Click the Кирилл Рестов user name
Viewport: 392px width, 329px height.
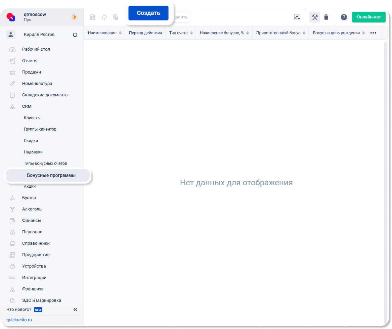[39, 35]
